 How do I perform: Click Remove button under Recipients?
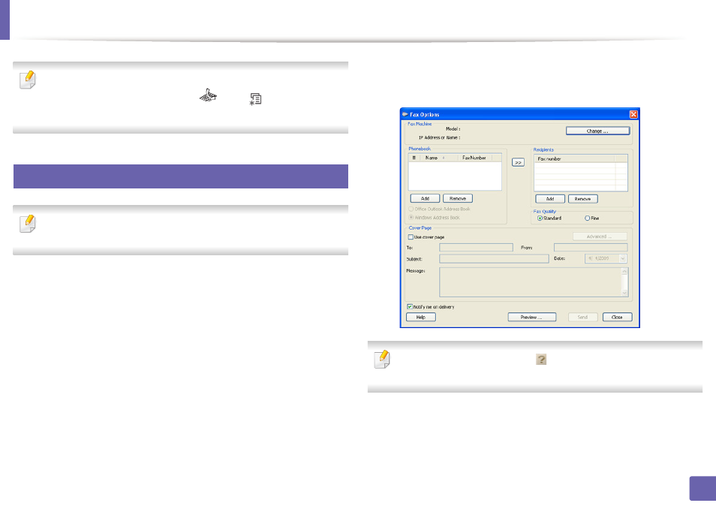coord(582,199)
